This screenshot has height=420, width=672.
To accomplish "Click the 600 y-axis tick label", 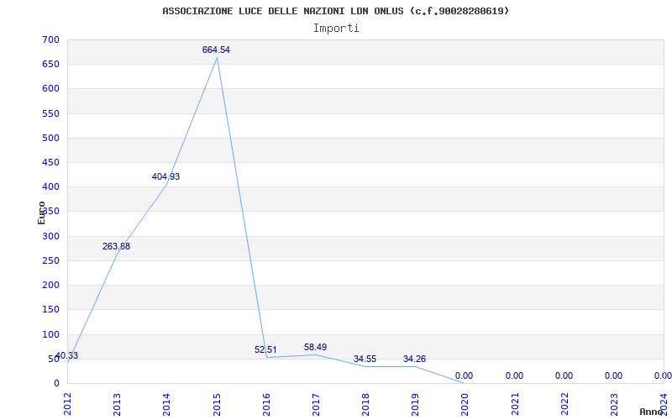I will click(x=50, y=89).
